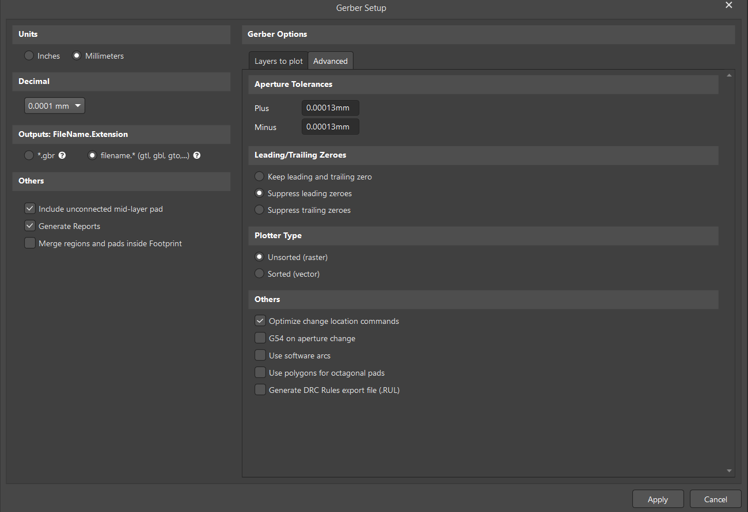The width and height of the screenshot is (748, 512).
Task: Choose filename.* (gtl, gbl, gto) output option
Action: 92,155
